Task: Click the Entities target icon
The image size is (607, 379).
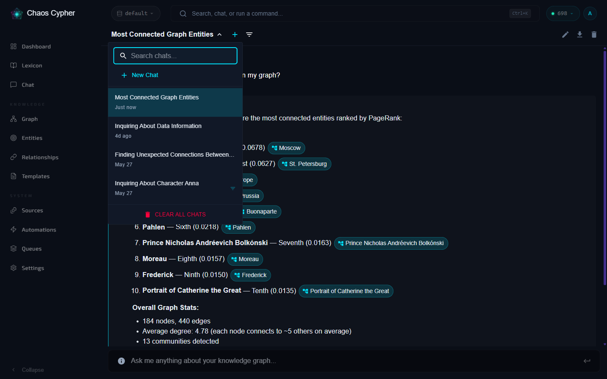Action: [x=13, y=138]
